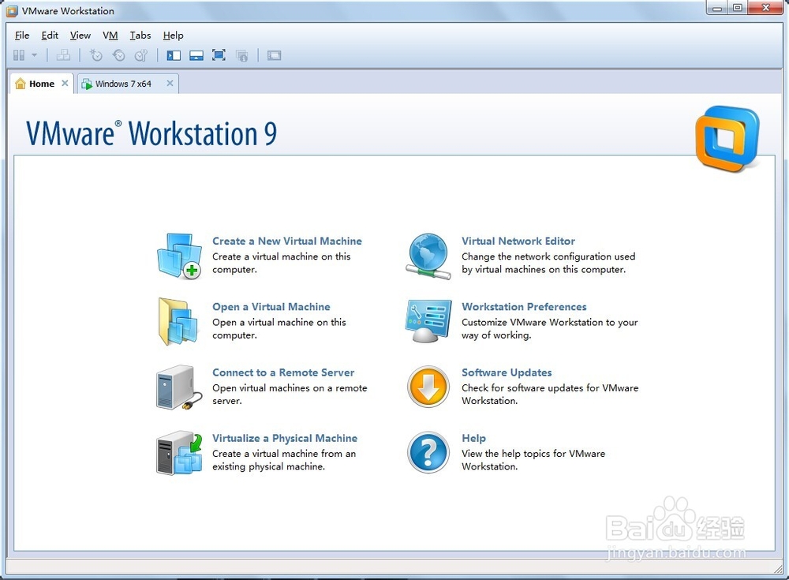Click the VMware Workstation title bar icon
The height and width of the screenshot is (580, 789).
tap(12, 11)
